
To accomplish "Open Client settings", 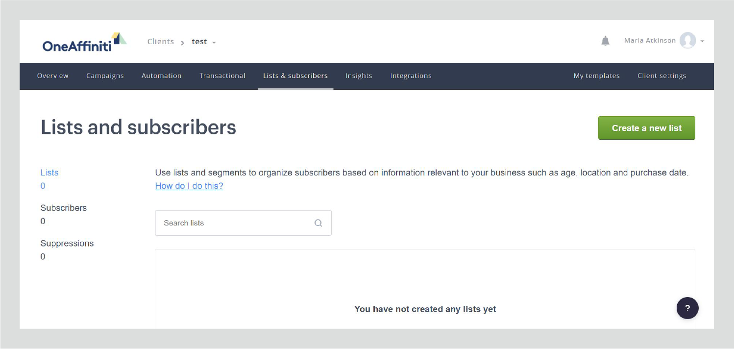I will pos(662,76).
